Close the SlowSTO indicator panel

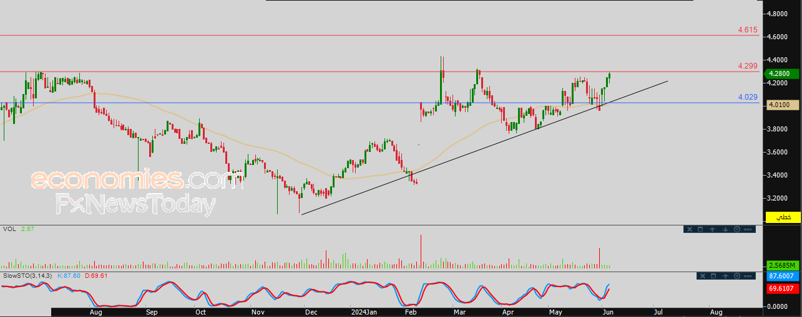coord(703,276)
